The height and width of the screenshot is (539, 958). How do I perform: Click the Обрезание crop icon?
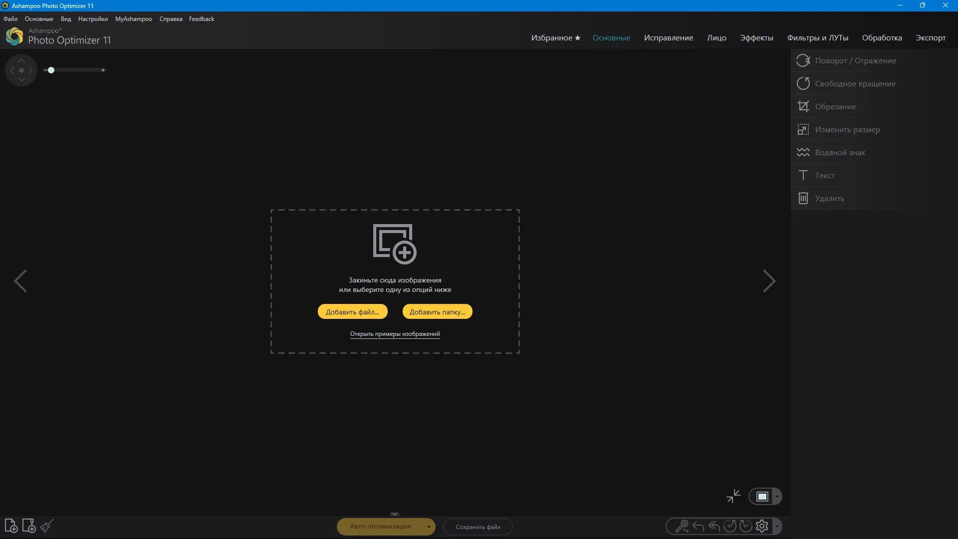803,106
